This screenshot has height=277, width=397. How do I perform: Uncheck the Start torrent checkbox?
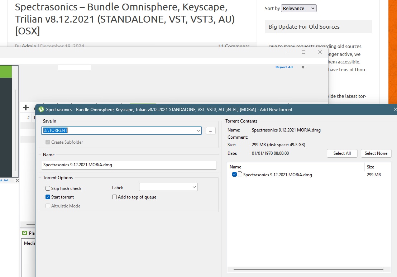click(x=48, y=197)
